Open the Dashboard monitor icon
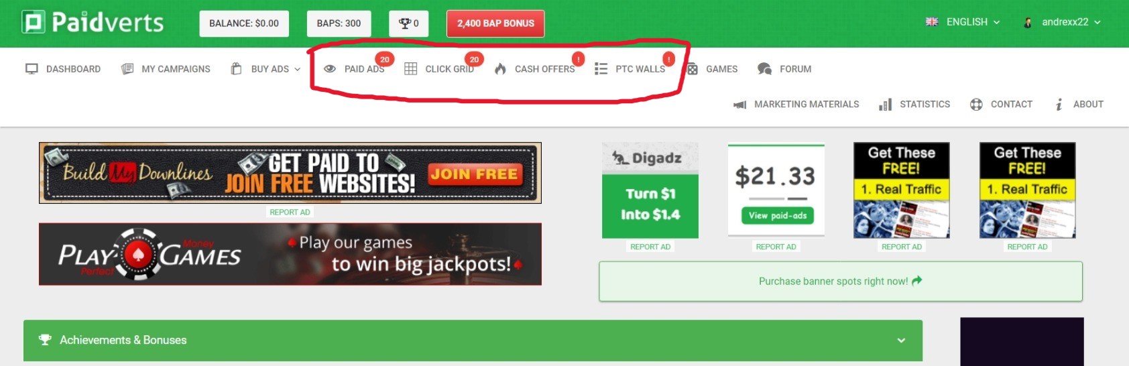 [x=32, y=69]
